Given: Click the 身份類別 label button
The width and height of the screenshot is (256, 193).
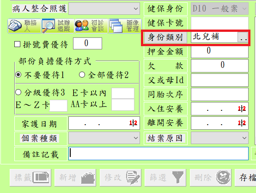Looking at the screenshot, I should tap(165, 37).
